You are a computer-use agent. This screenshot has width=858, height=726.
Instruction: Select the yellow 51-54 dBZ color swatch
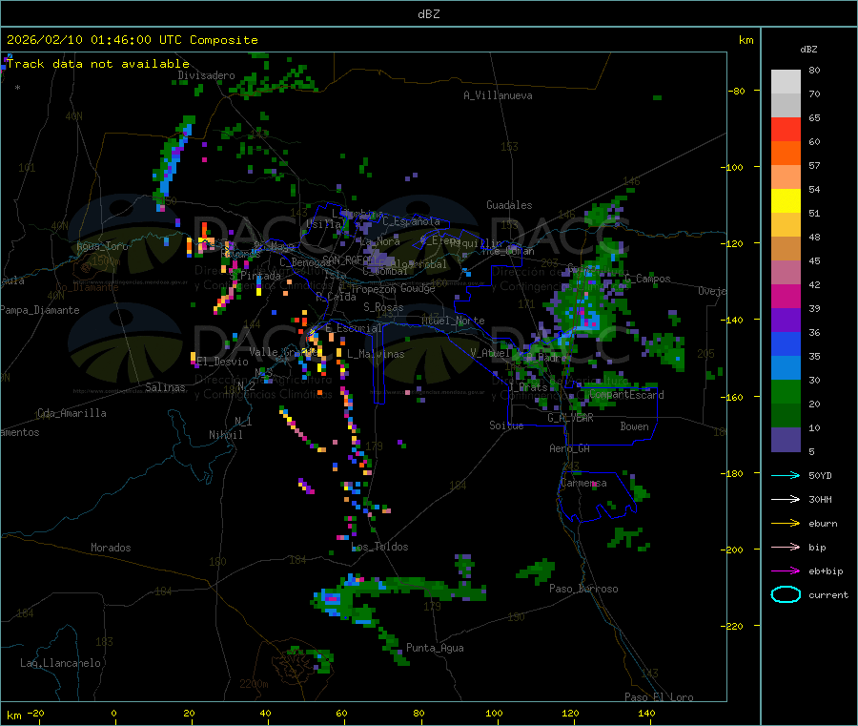[786, 201]
